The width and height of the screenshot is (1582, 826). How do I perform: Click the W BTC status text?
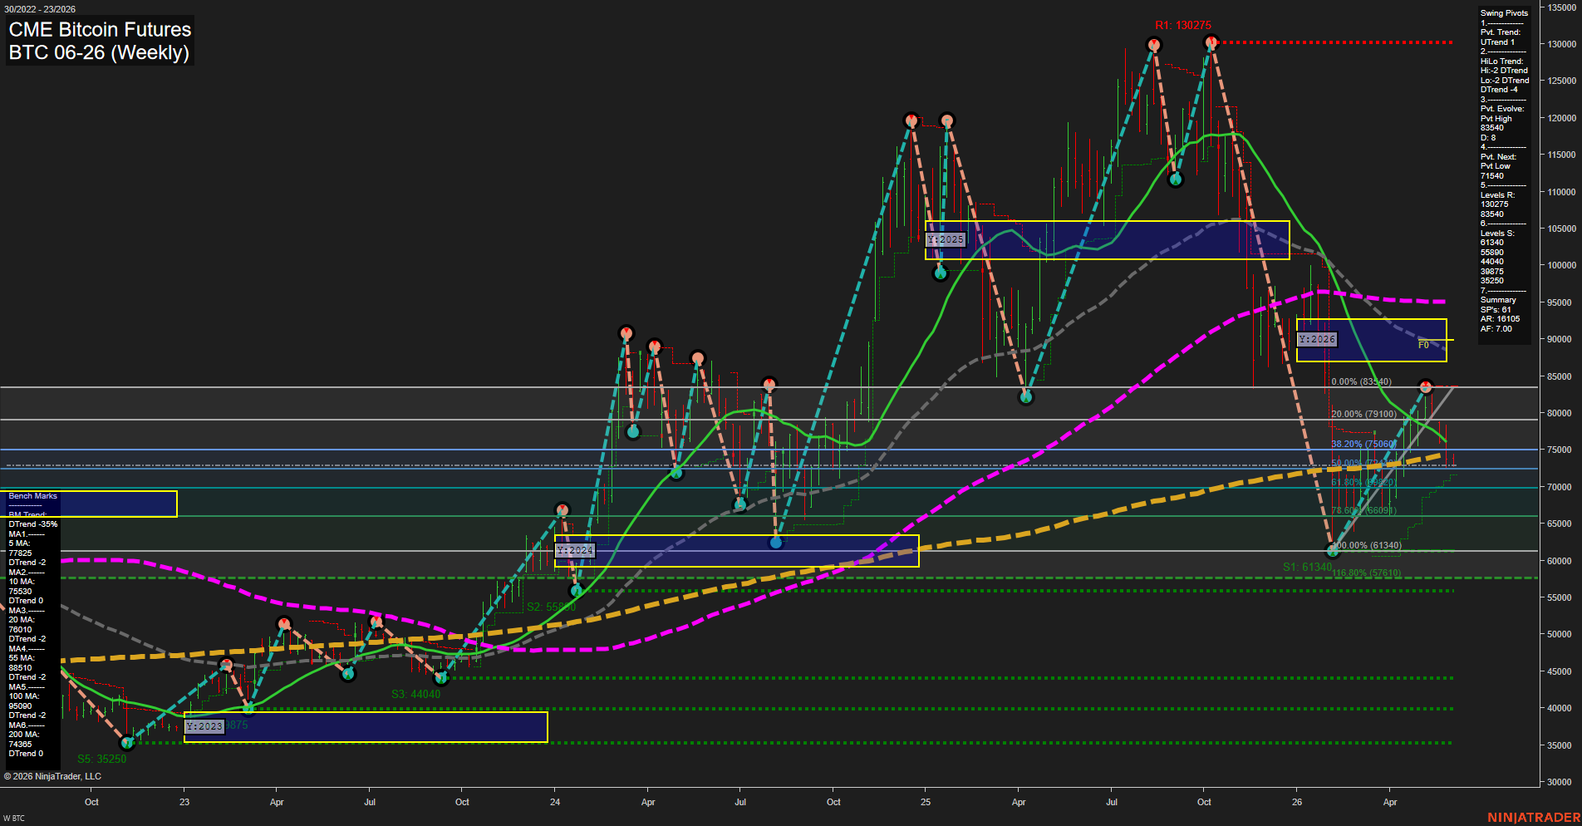click(x=14, y=819)
